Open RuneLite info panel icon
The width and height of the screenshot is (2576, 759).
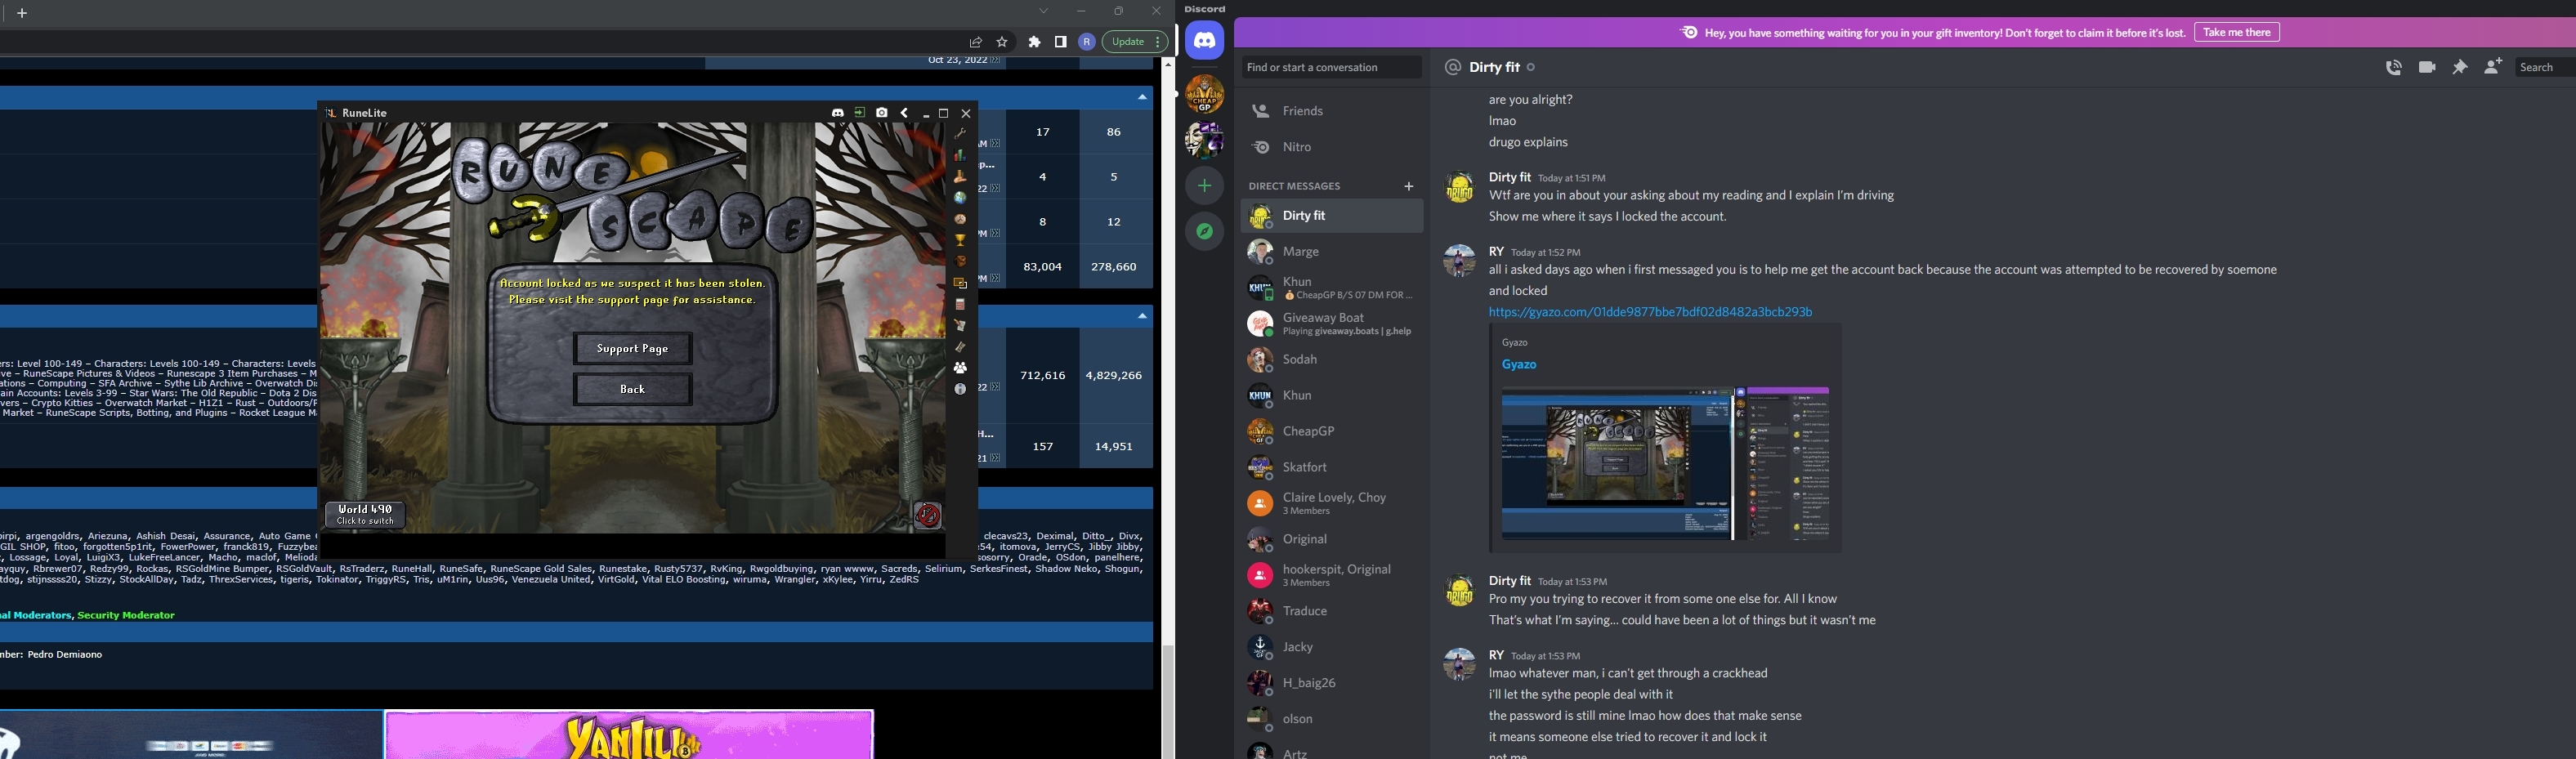pyautogui.click(x=960, y=389)
